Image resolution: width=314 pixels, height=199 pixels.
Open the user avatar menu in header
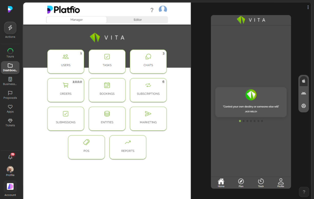pos(163,10)
